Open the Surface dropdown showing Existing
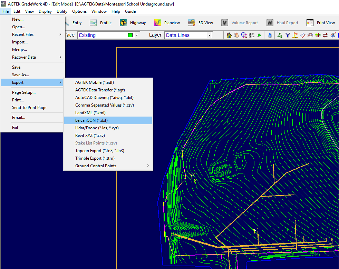 click(x=137, y=35)
